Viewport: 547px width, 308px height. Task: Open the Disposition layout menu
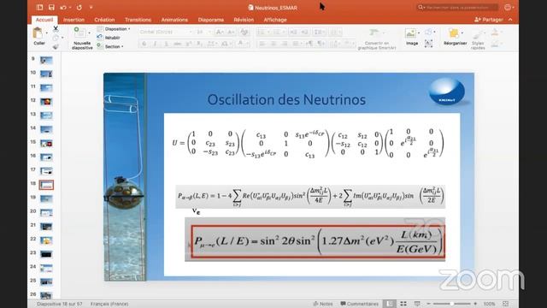pyautogui.click(x=115, y=29)
